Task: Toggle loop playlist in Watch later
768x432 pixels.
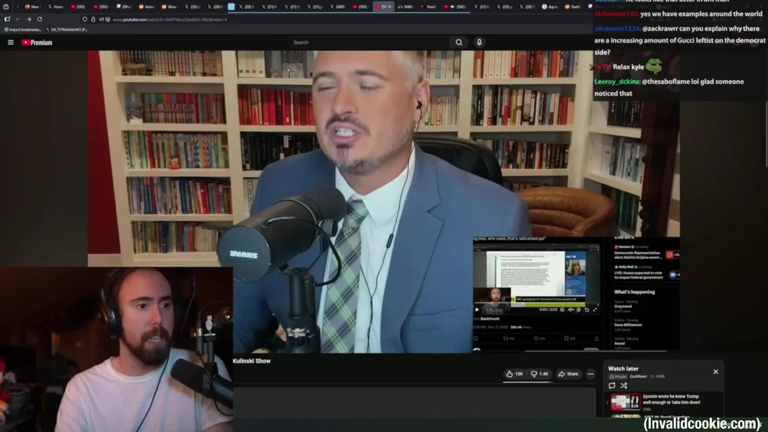Action: tap(612, 385)
